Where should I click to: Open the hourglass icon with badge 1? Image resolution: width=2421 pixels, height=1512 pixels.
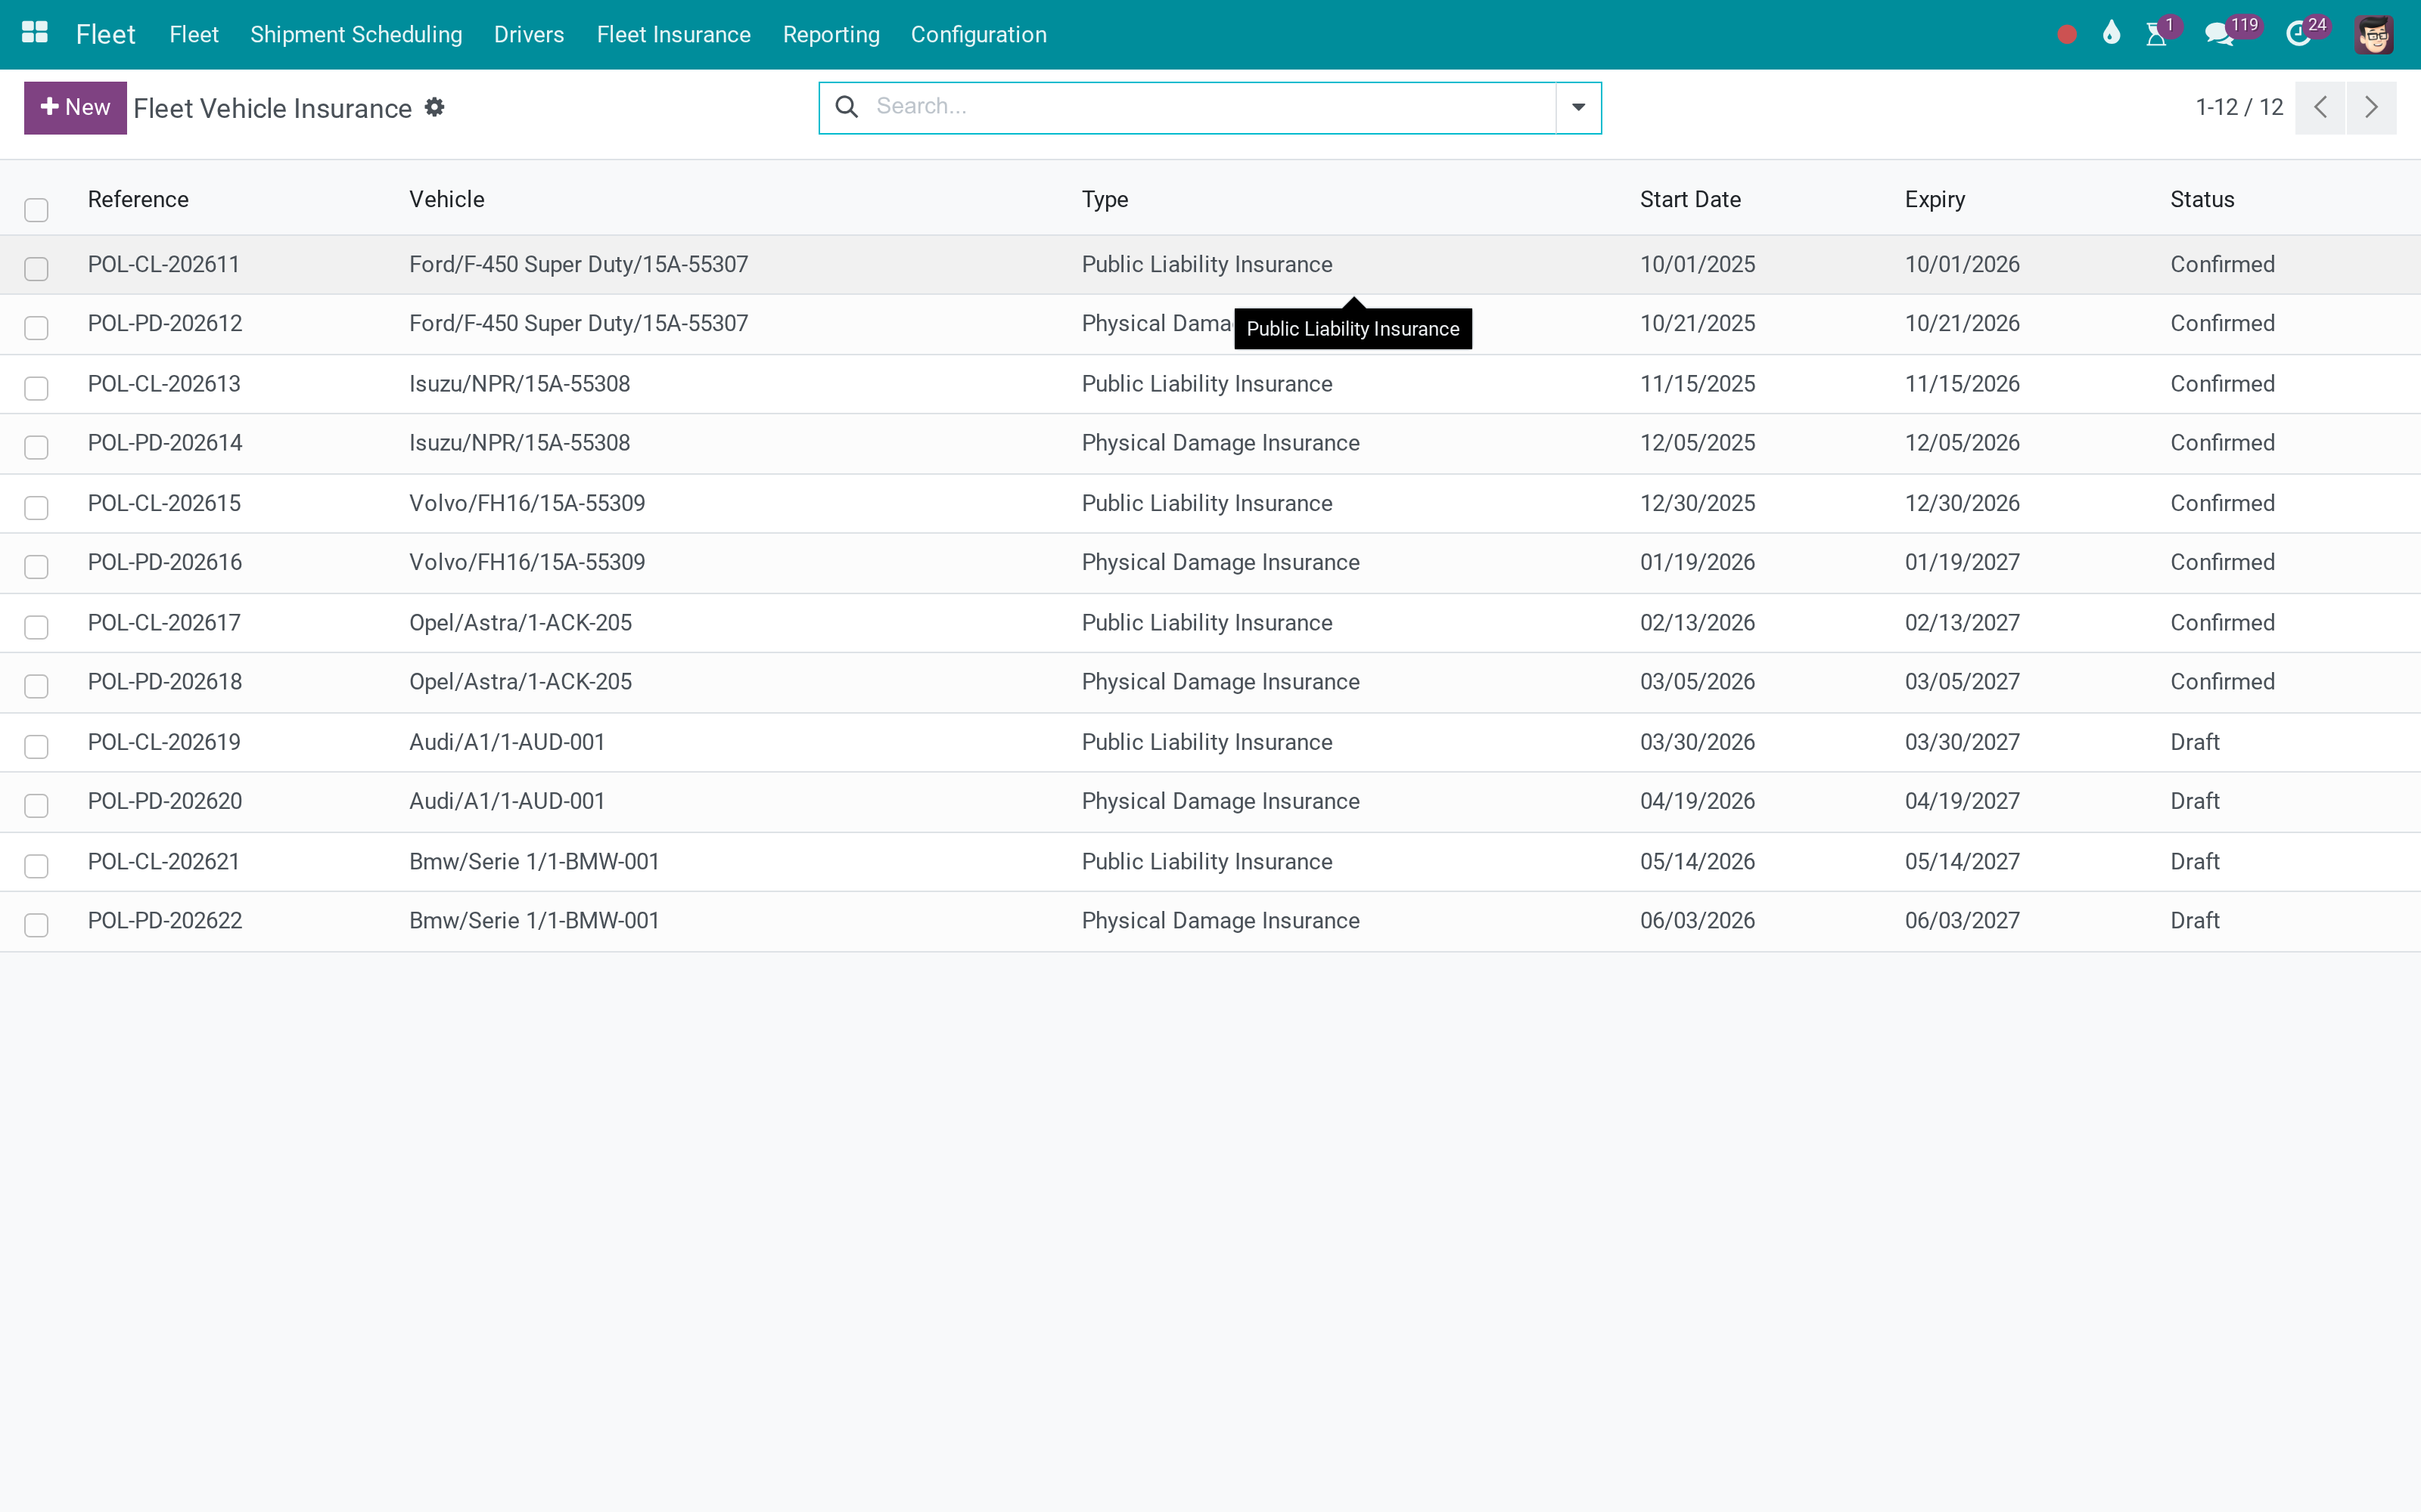tap(2156, 35)
